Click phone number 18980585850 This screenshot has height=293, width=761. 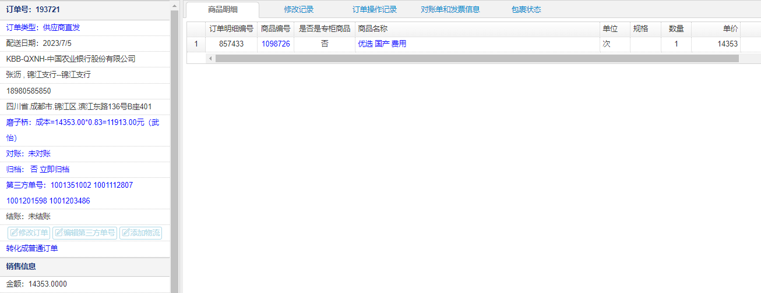(x=29, y=91)
